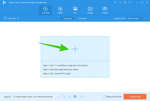Open the MV maker module
Image resolution: width=150 pixels, height=101 pixels.
coord(75,10)
